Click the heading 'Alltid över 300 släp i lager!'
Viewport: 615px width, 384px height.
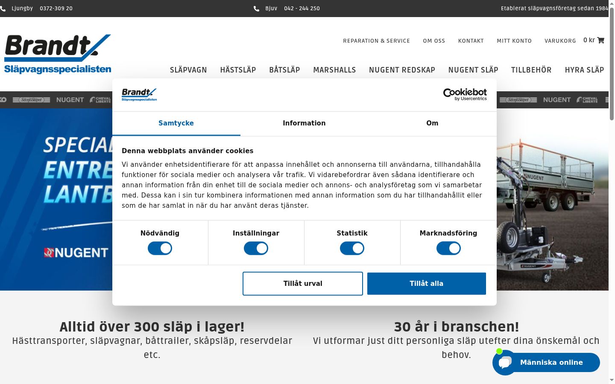pos(152,327)
